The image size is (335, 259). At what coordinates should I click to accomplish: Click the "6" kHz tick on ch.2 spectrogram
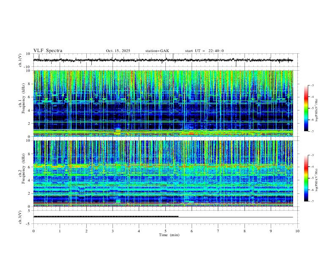(30, 167)
